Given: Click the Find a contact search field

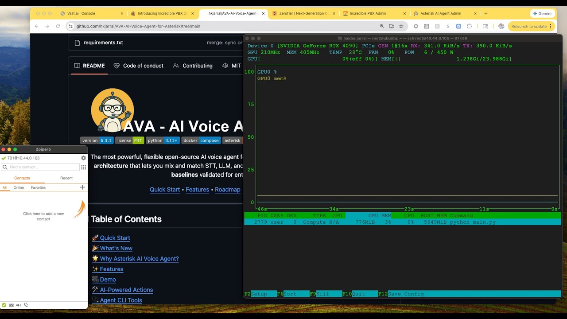Looking at the screenshot, I should click(40, 167).
